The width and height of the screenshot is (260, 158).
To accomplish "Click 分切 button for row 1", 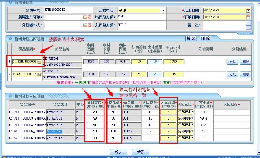I will (233, 62).
